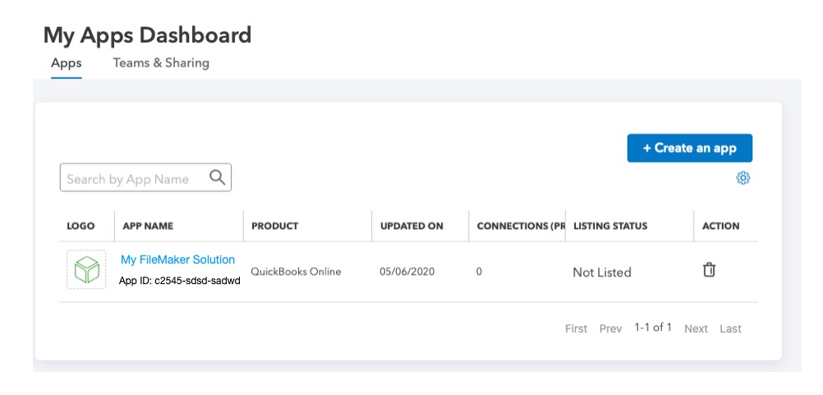Screen dimensions: 823x395
Task: Delete app using the trash icon
Action: [x=709, y=270]
